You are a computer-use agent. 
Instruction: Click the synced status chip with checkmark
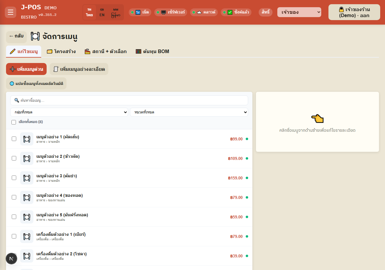(x=236, y=12)
